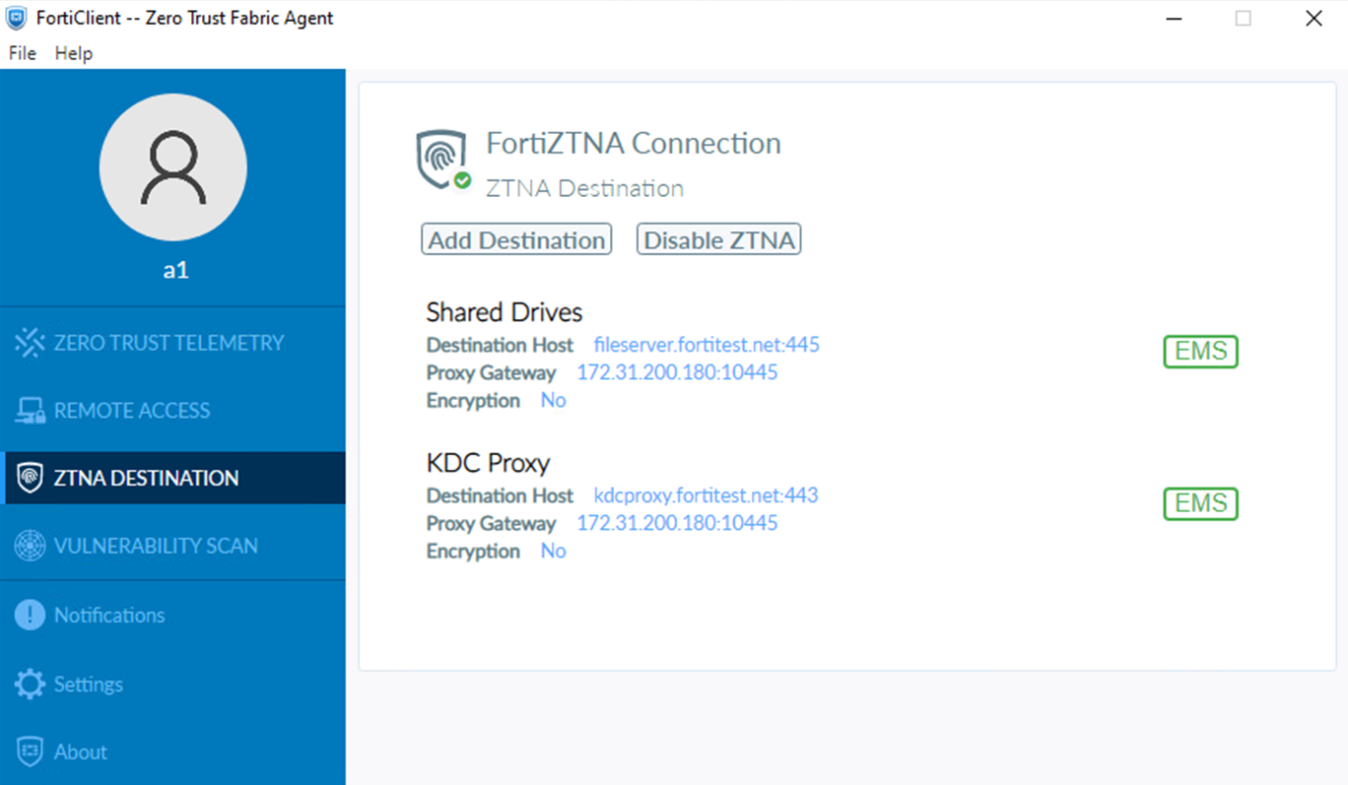Open the File menu
This screenshot has height=785, width=1348.
pos(21,53)
